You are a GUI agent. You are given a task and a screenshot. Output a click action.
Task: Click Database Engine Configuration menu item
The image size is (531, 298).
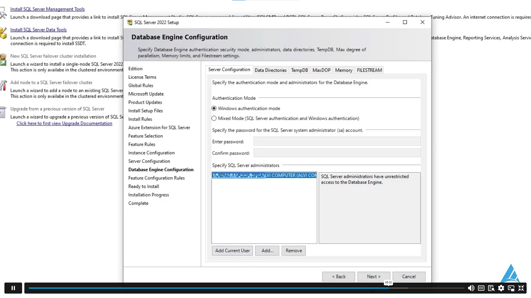tap(161, 170)
